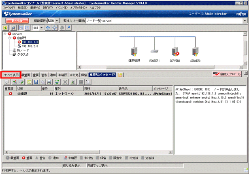This screenshot has height=174, width=249.
Task: Click the node search magnifier icon
Action: point(13,28)
